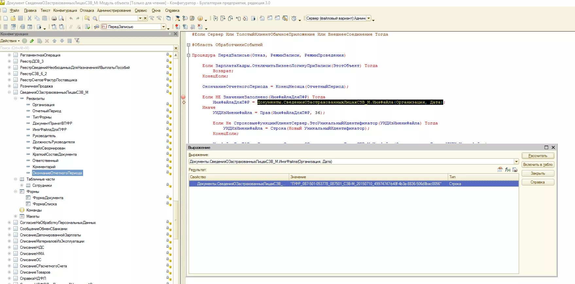Screen dimensions: 575x284
Task: Click the Configuration tree vertical scrollbar thumb
Action: click(x=176, y=219)
